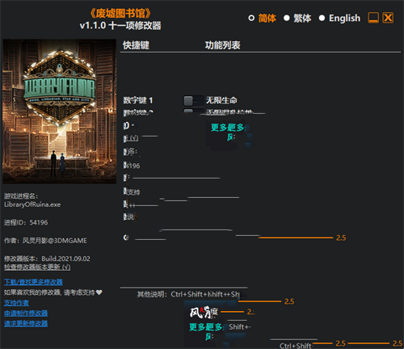Minimize the trainer window

tap(373, 18)
